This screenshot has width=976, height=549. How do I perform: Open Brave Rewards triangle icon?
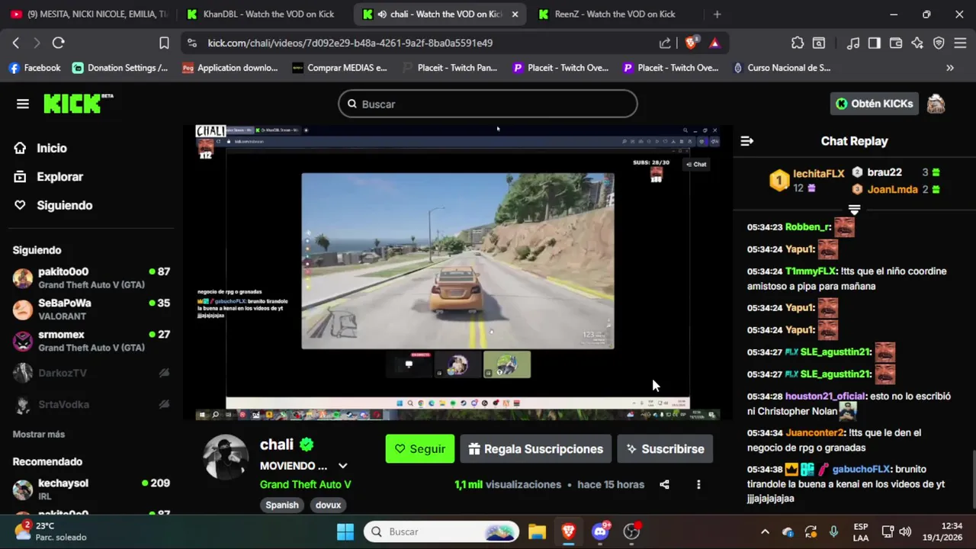[714, 43]
